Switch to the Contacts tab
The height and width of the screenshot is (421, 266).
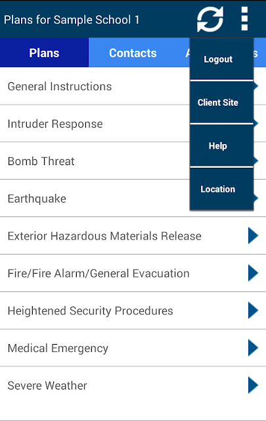click(133, 53)
